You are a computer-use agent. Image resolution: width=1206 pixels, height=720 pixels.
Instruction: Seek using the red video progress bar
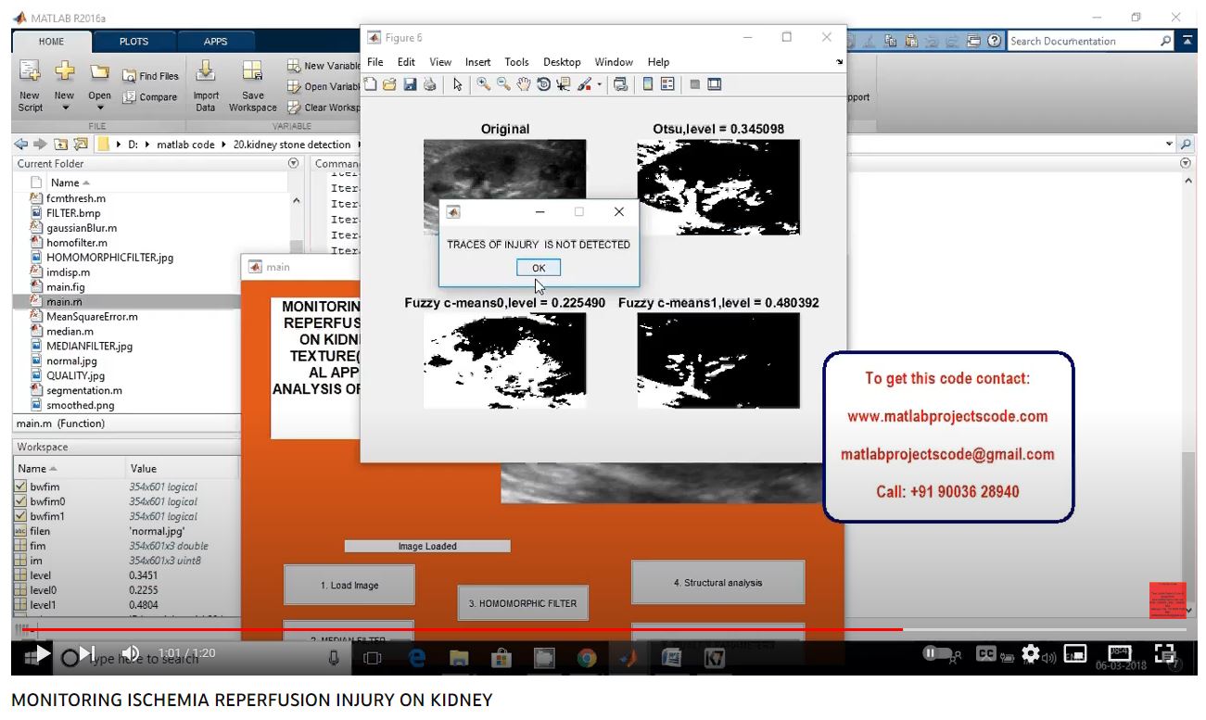point(463,630)
